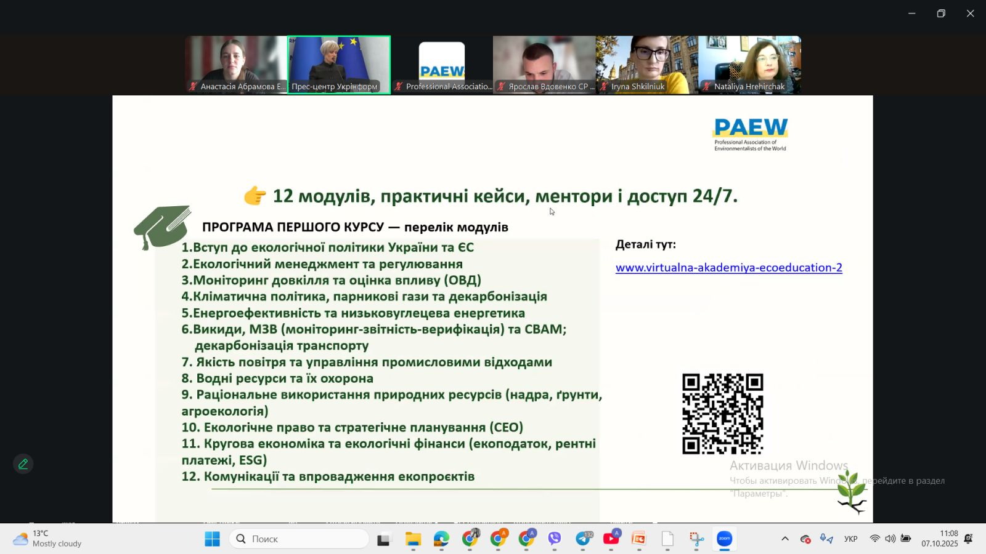Screen dimensions: 986x554
Task: Open the Task View icon
Action: [385, 539]
